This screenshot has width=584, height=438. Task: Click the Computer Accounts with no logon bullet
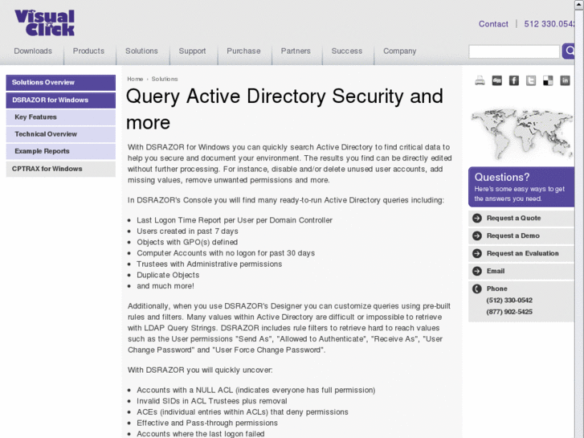[226, 253]
